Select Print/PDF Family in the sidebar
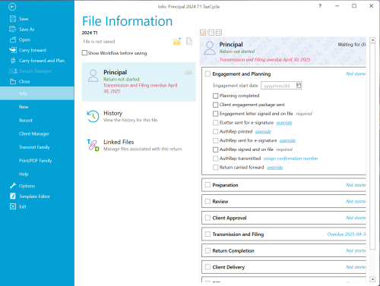 tap(35, 160)
